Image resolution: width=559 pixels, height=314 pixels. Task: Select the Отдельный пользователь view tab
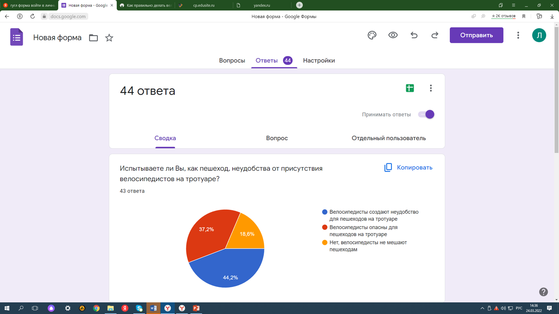[x=389, y=138]
